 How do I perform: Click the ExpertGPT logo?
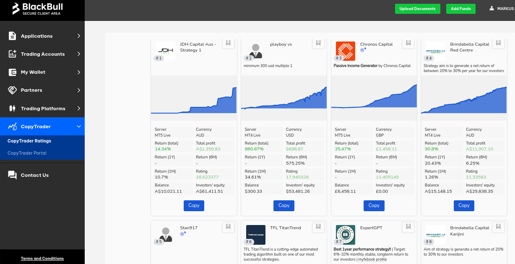pos(346,235)
